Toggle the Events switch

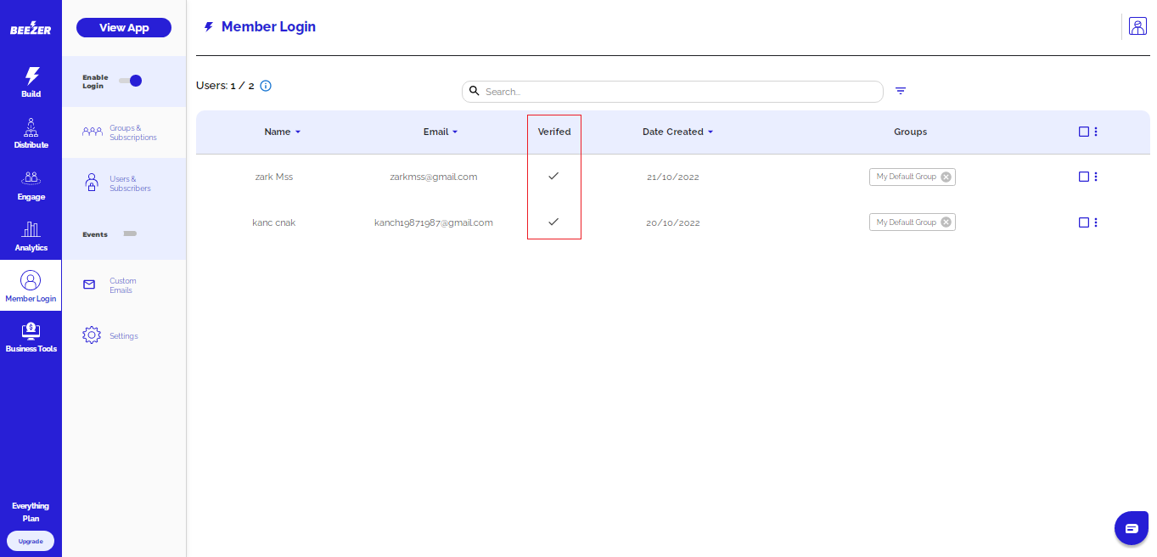(x=130, y=233)
